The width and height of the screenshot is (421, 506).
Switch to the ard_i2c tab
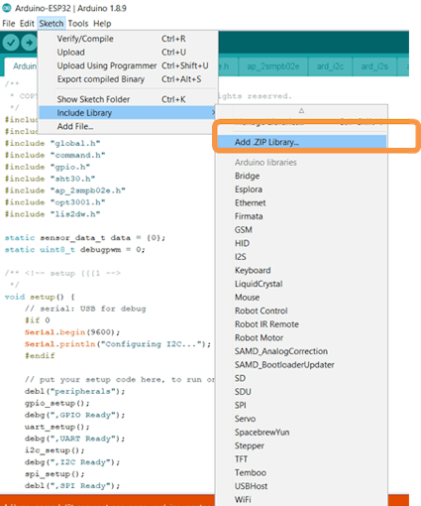coord(330,66)
